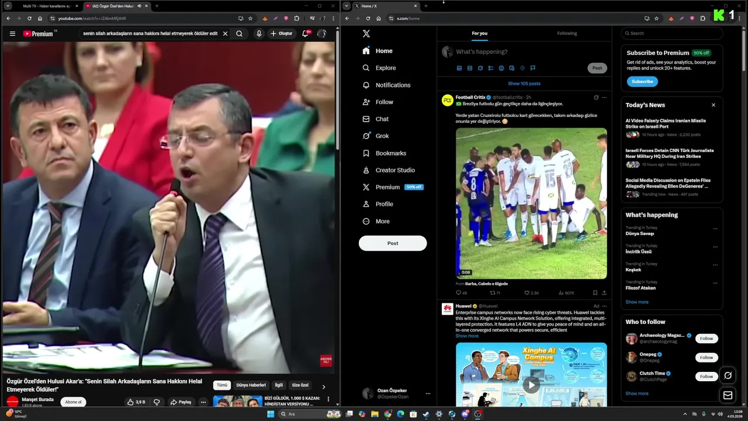Open Chat in X sidebar
The width and height of the screenshot is (748, 421).
(375, 119)
